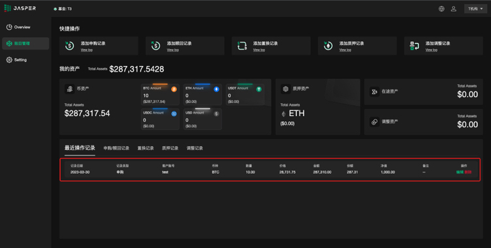Open Overview in the sidebar
This screenshot has width=491, height=248.
22,27
